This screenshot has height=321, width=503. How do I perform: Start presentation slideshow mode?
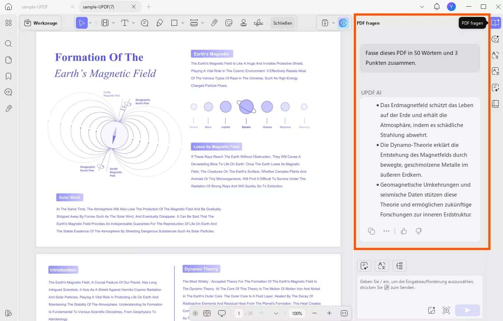tap(222, 313)
